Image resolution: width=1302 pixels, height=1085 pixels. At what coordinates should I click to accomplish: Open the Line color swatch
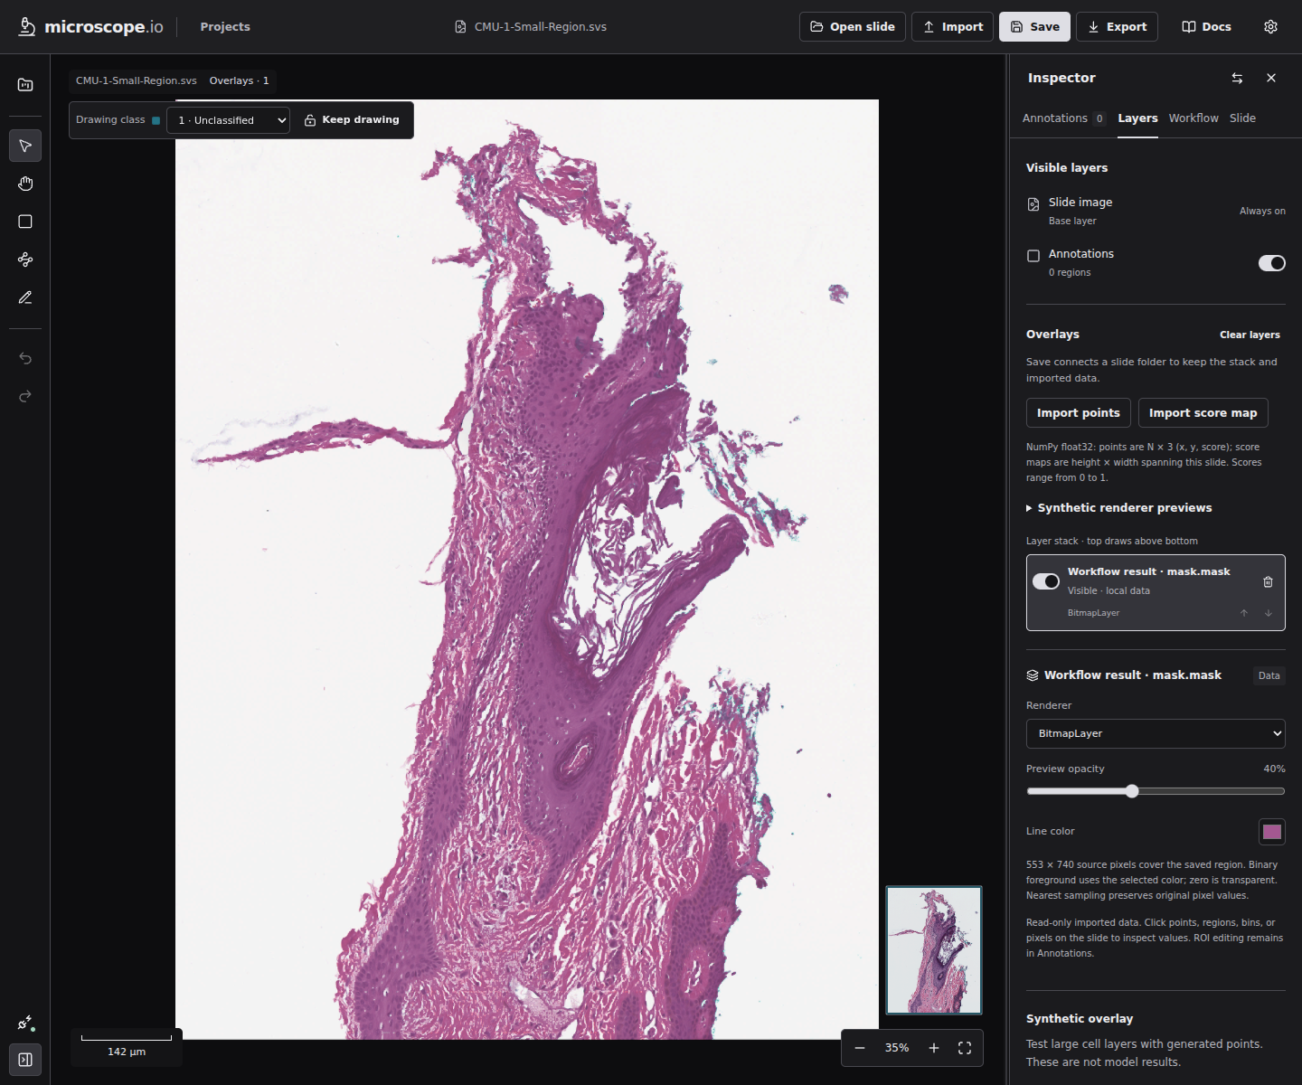tap(1272, 832)
